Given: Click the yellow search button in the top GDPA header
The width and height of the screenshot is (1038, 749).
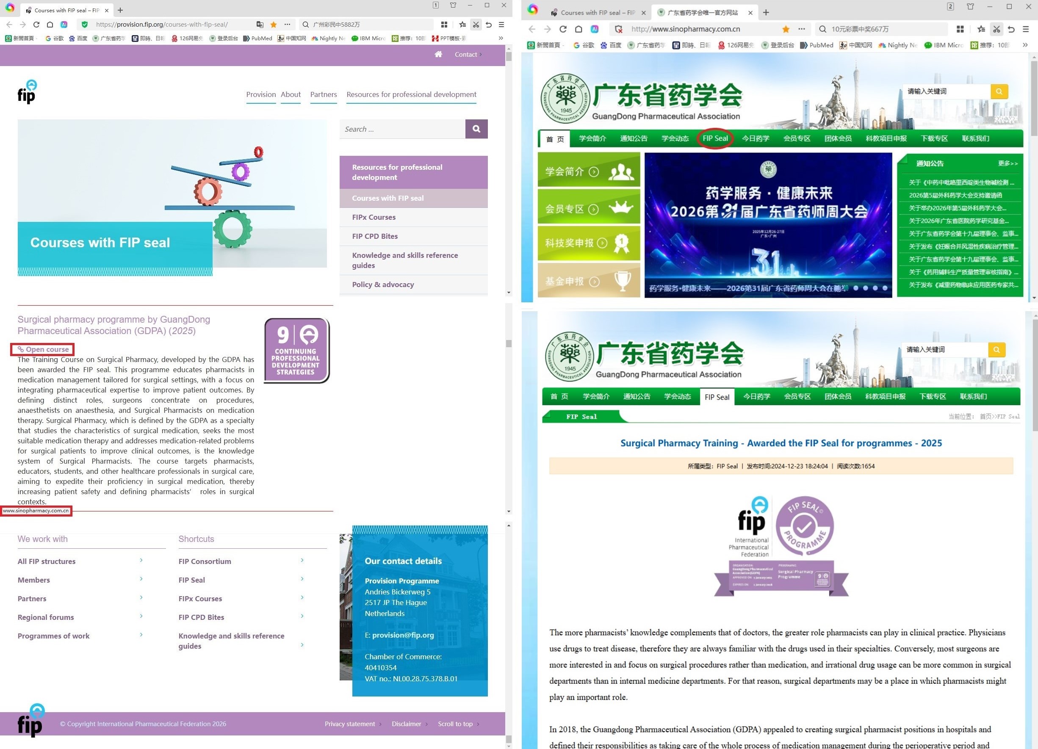Looking at the screenshot, I should pos(999,91).
